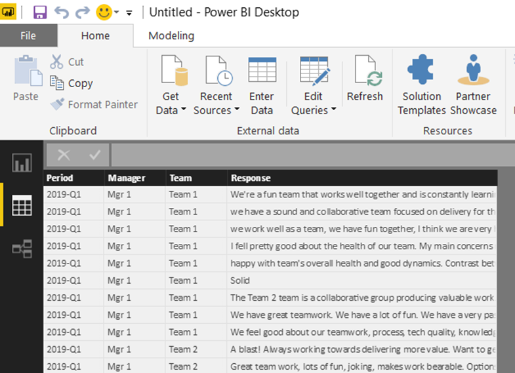Click response 'A blast! Always working towards'
Screen dimensions: 515x373
point(361,349)
